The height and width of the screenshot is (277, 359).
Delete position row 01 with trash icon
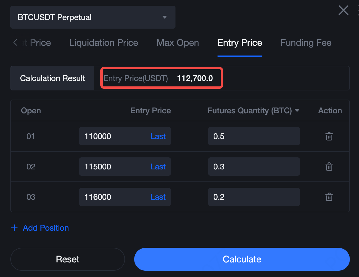(x=329, y=136)
